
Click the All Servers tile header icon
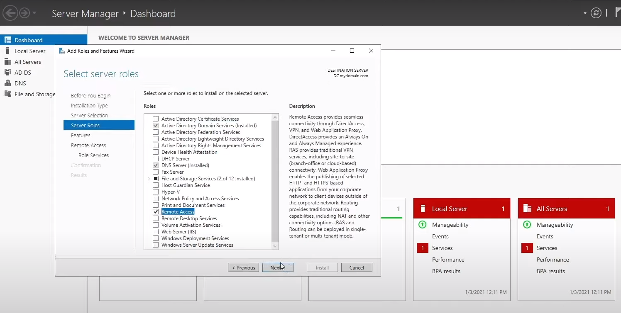click(x=528, y=208)
